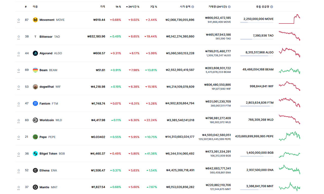
Task: Click Ethena star watchlist toggle
Action: click(x=18, y=170)
